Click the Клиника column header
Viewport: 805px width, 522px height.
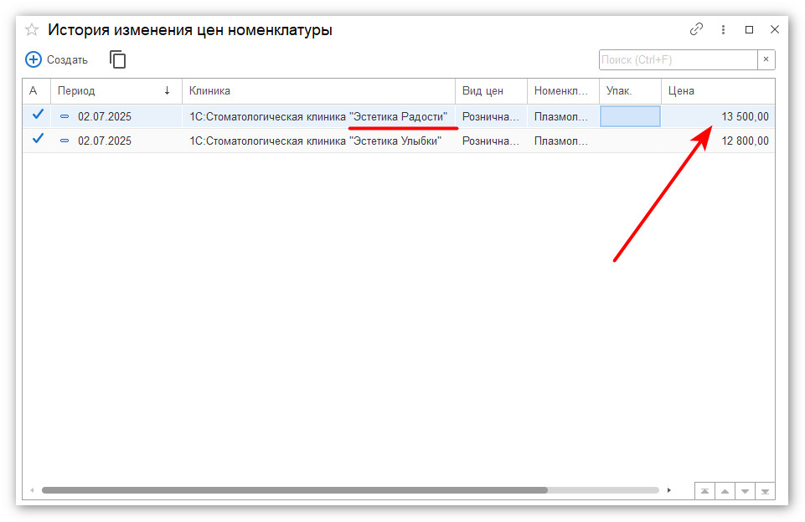point(318,90)
